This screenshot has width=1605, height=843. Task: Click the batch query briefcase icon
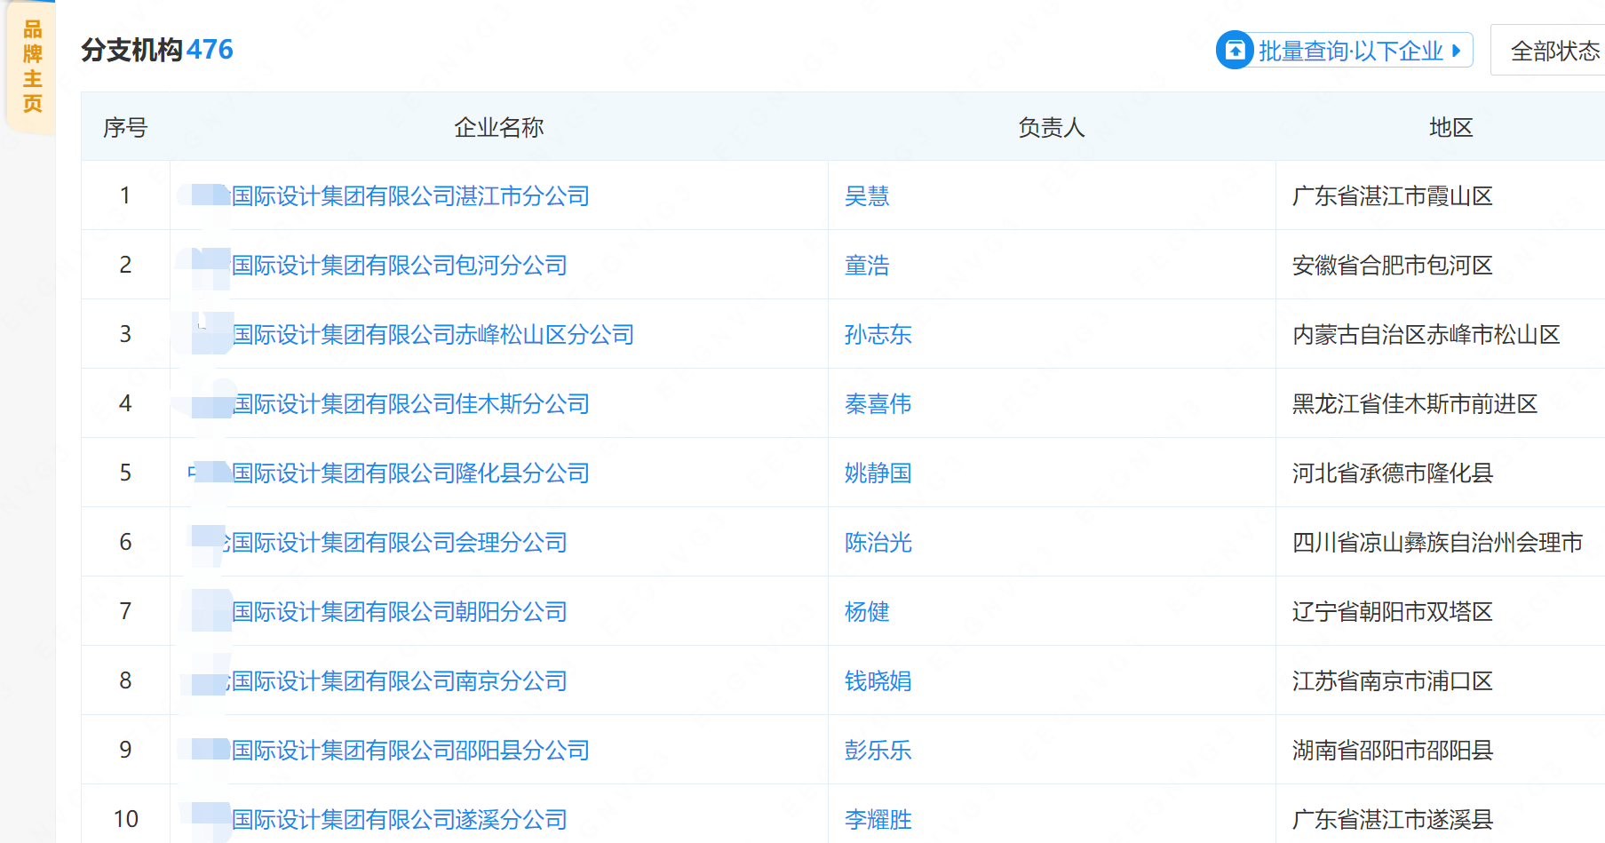click(1235, 51)
